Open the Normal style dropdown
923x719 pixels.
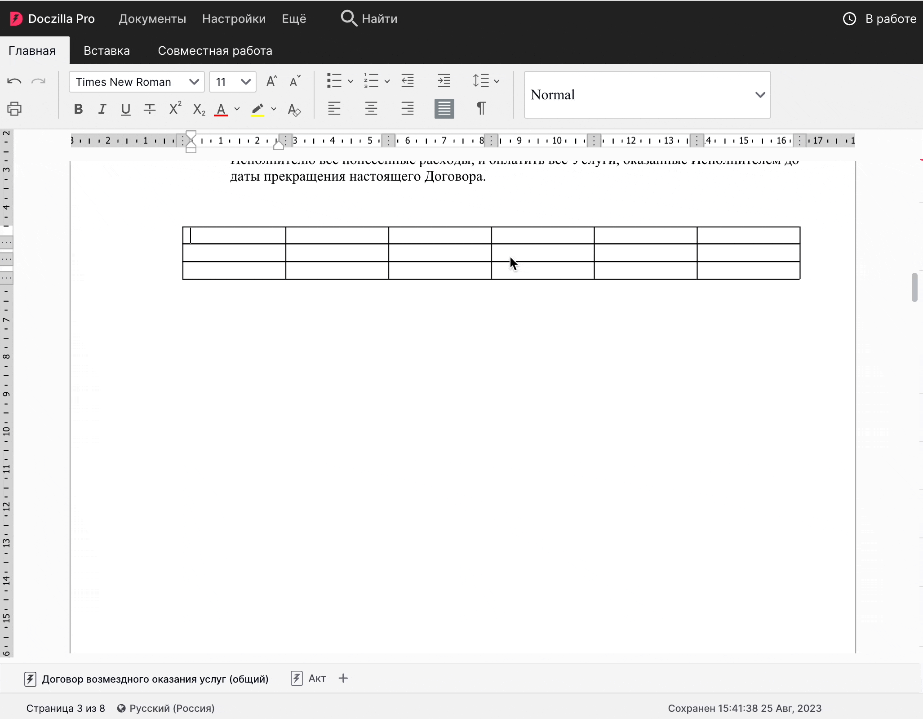[647, 95]
